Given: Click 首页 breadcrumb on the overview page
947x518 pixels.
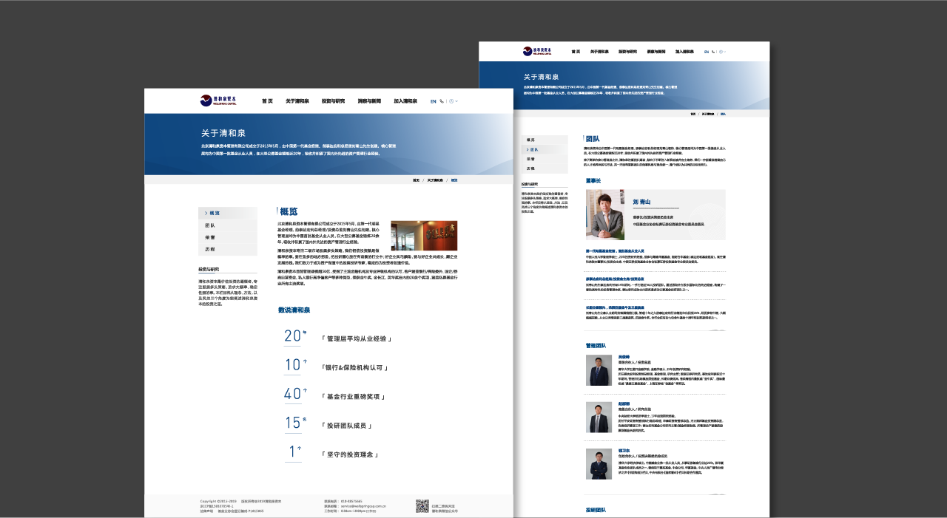Looking at the screenshot, I should click(416, 180).
